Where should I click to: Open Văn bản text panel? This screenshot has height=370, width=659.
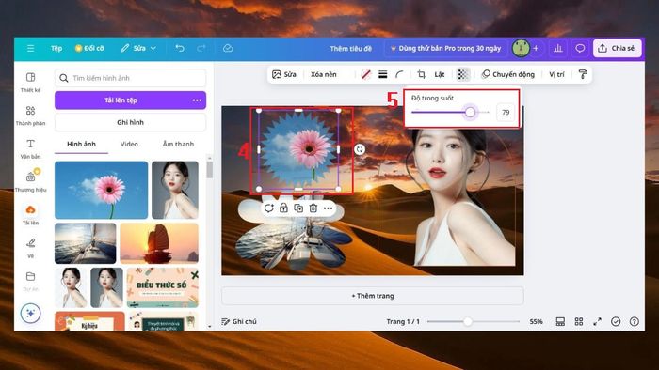pyautogui.click(x=31, y=149)
